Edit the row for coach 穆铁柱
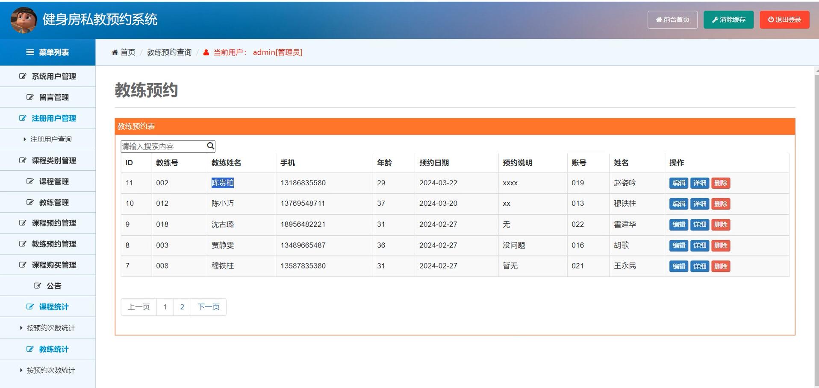Screen dimensions: 819x388 678,266
